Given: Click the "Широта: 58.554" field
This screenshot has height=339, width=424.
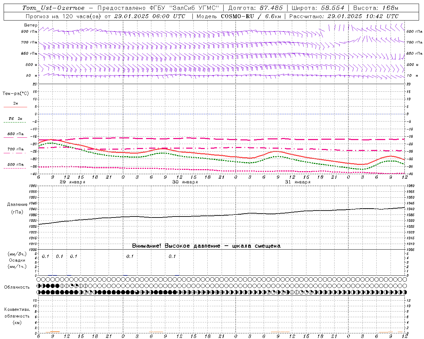Looking at the screenshot, I should tap(318, 8).
